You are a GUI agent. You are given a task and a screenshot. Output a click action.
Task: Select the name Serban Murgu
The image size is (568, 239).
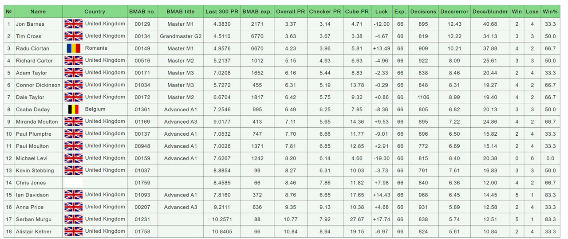click(x=34, y=219)
